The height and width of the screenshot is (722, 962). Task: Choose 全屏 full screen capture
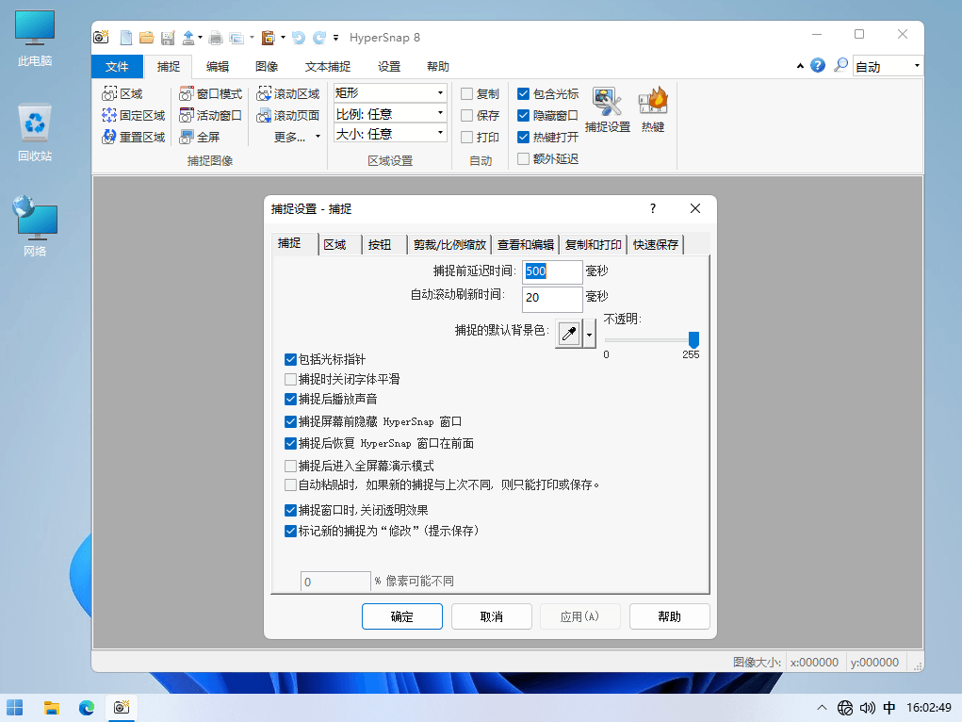coord(200,137)
